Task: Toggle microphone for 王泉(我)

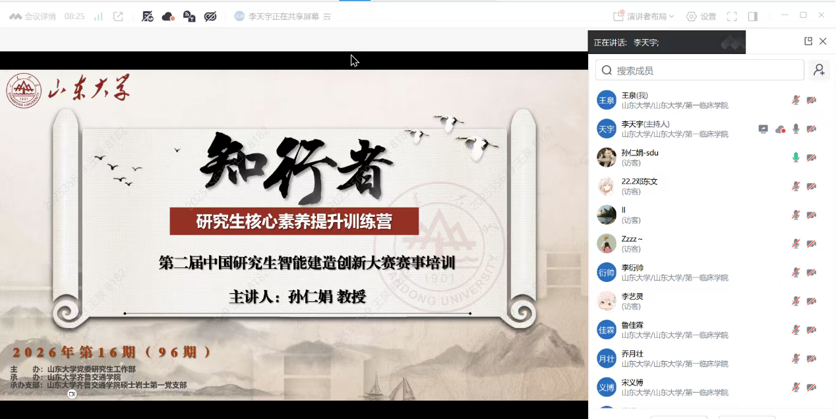Action: [x=796, y=100]
